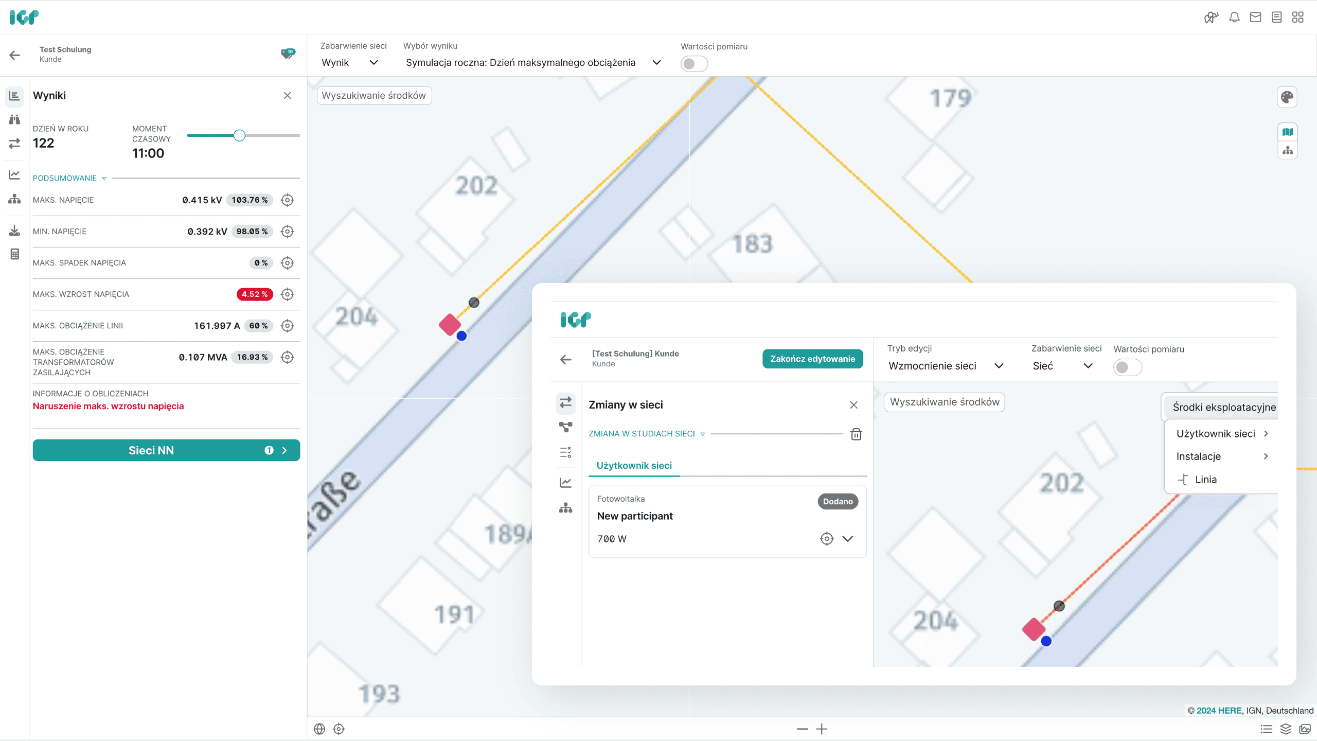The height and width of the screenshot is (741, 1317).
Task: Open the download icon in left sidebar
Action: coord(14,230)
